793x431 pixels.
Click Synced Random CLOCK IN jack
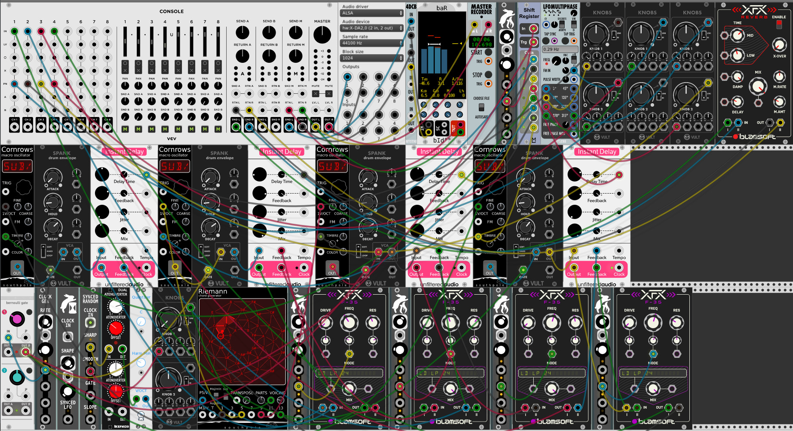pos(90,322)
